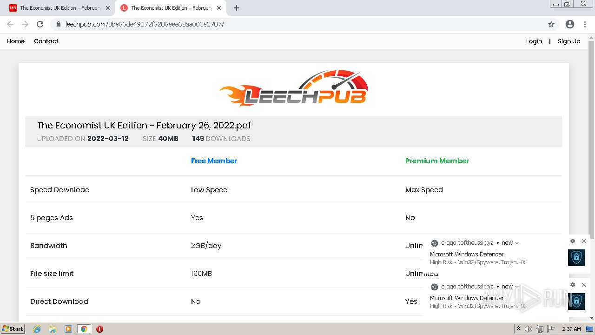The width and height of the screenshot is (595, 335).
Task: Click the Login link
Action: 534,41
